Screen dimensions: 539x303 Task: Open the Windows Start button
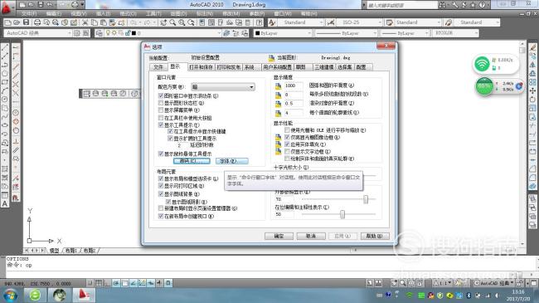tap(10, 295)
